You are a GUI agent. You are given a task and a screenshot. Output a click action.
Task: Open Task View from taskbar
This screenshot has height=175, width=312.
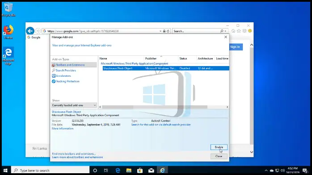click(106, 171)
